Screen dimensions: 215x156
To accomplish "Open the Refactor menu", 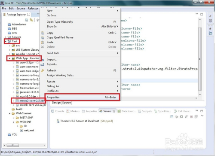I will 33,9.
